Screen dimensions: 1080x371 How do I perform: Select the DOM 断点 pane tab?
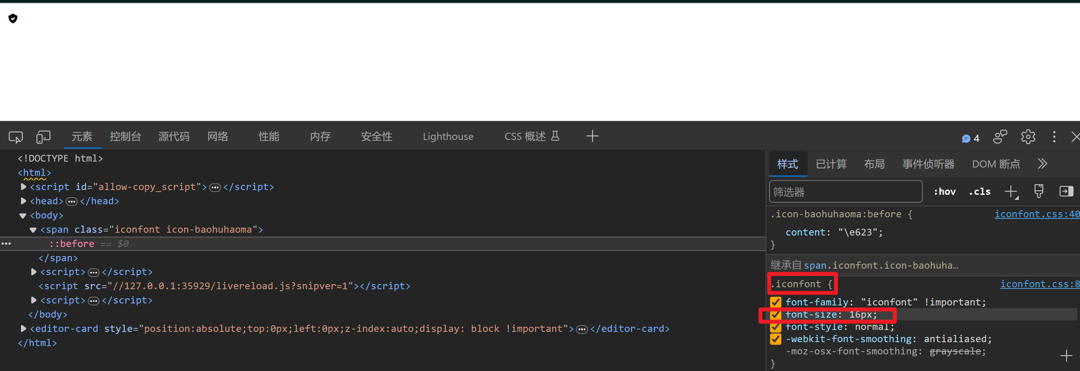coord(996,164)
